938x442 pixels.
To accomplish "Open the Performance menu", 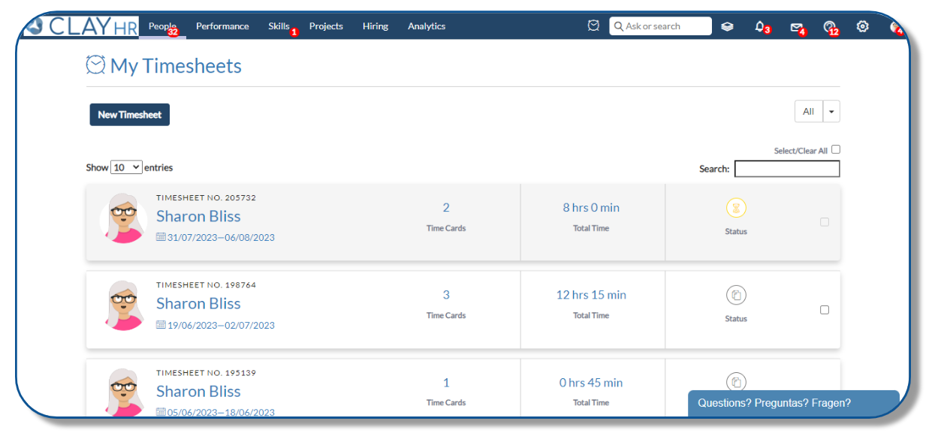I will (222, 26).
